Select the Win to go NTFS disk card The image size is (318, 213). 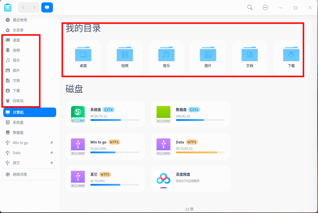point(105,146)
